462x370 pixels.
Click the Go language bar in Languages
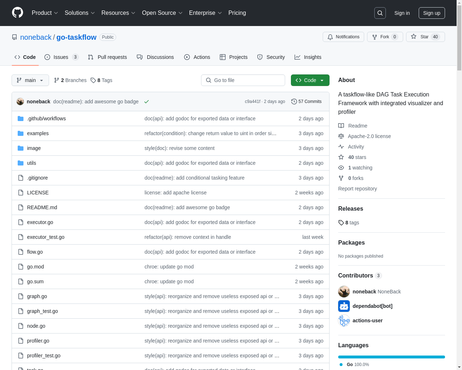[x=392, y=357]
